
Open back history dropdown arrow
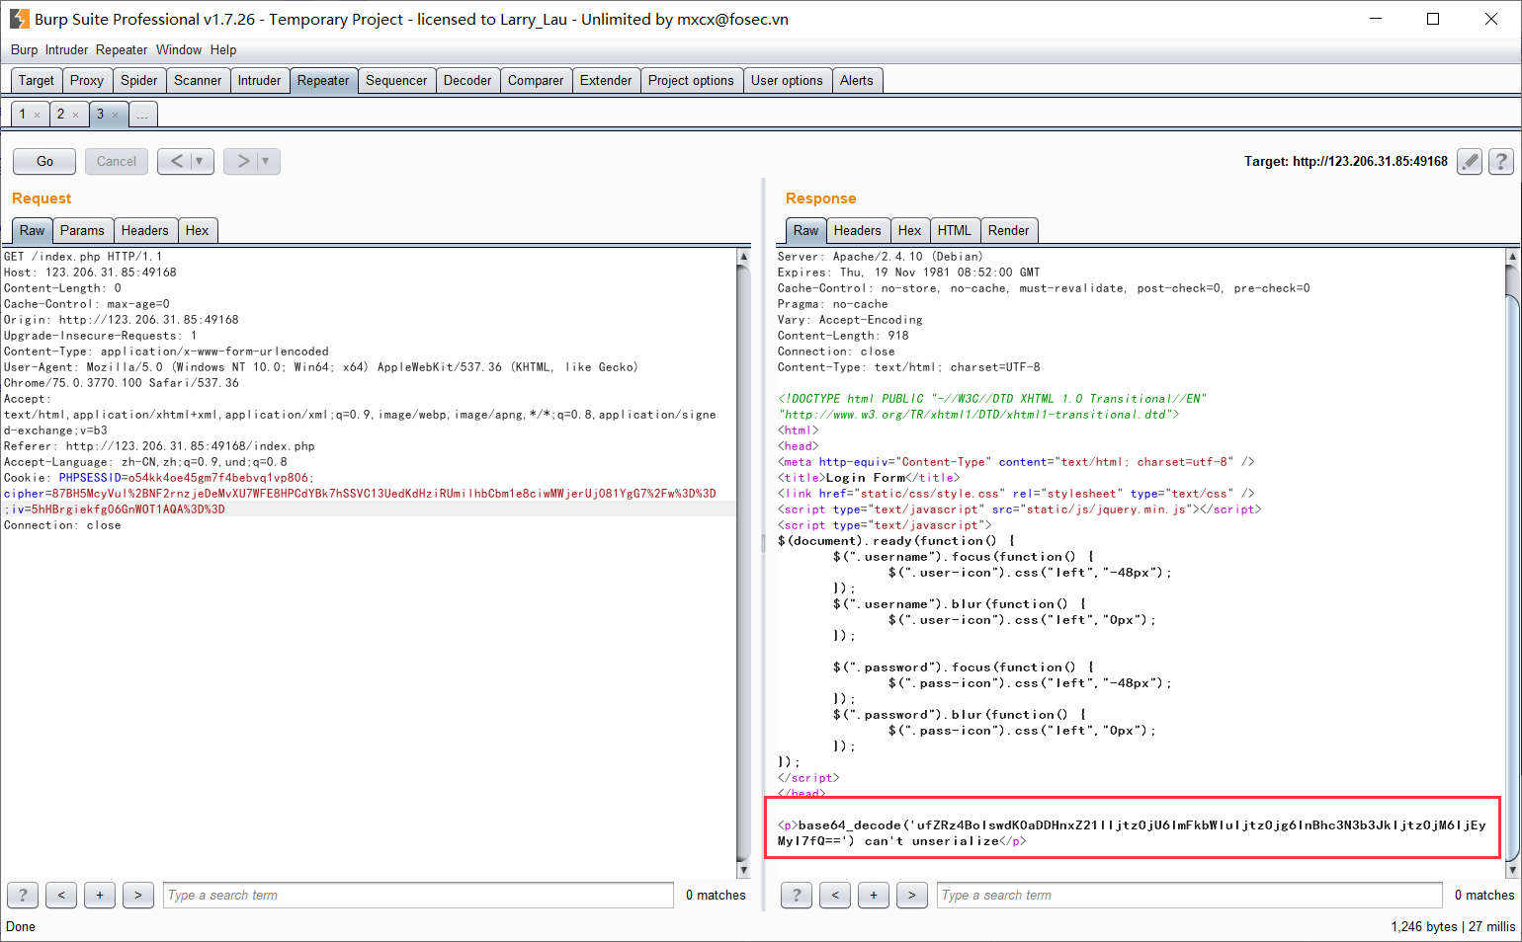click(x=201, y=161)
